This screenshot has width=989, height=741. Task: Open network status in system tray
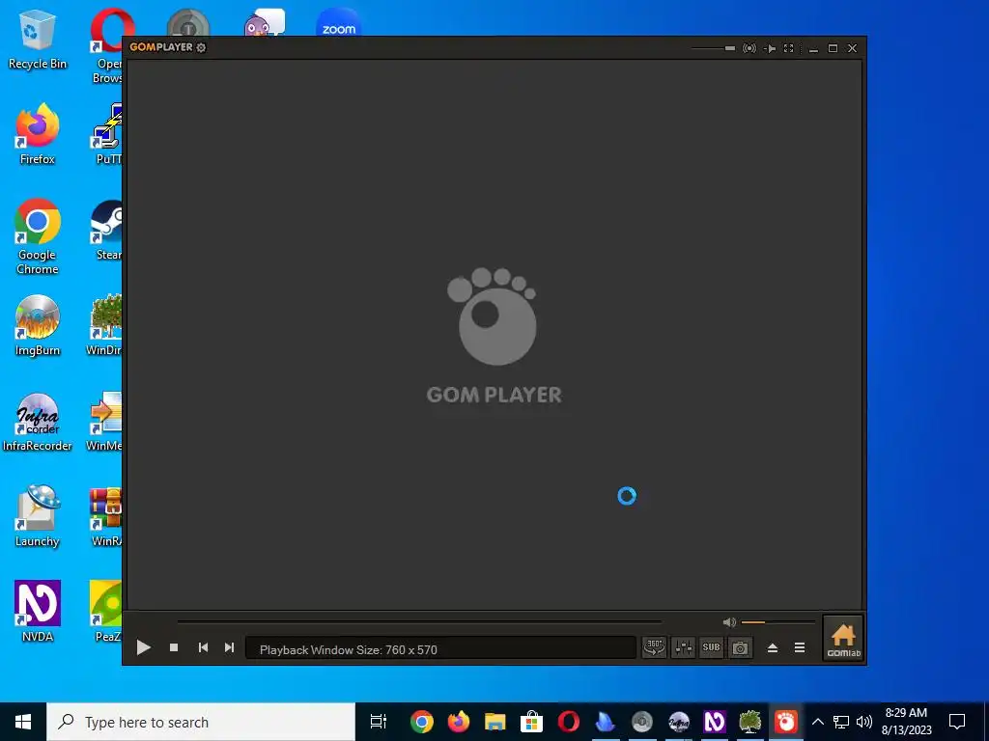point(841,722)
